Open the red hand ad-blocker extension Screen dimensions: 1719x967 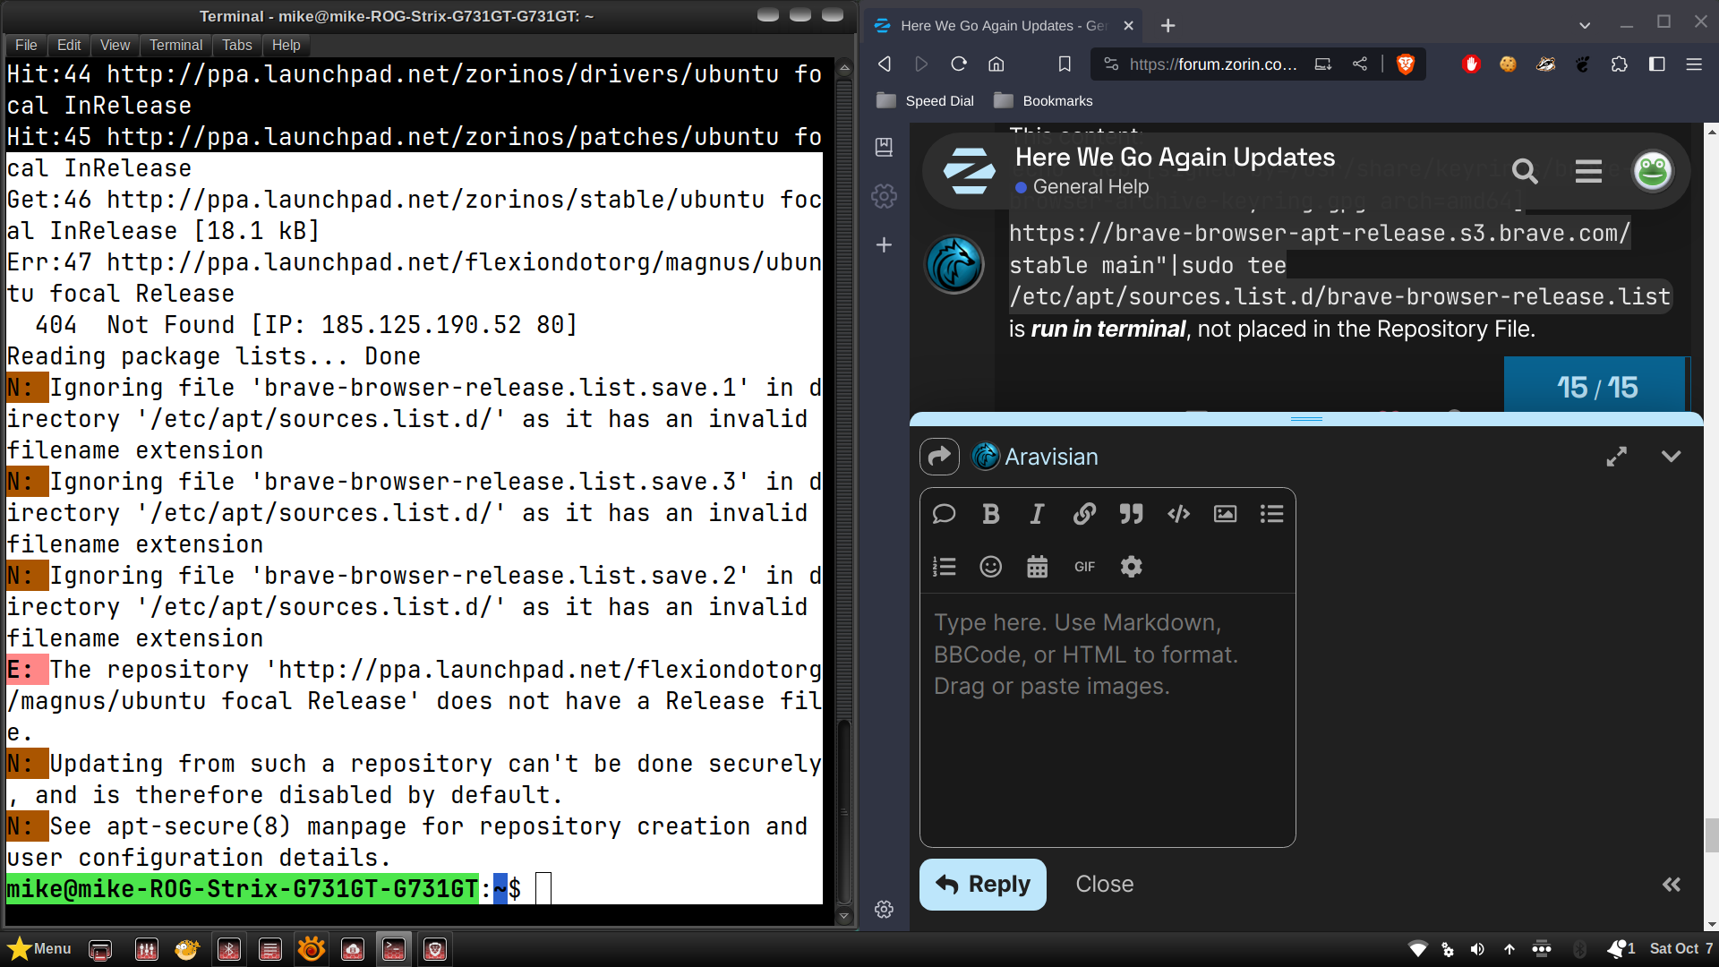pyautogui.click(x=1471, y=64)
